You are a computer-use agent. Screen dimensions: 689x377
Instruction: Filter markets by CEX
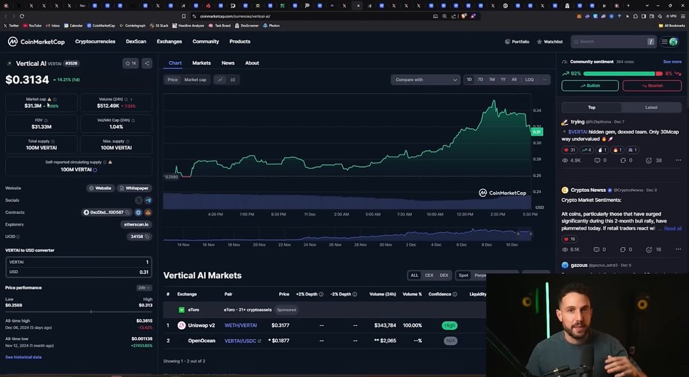(429, 275)
